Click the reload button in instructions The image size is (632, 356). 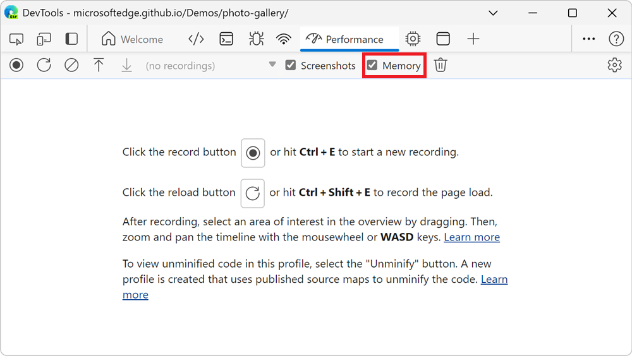click(x=252, y=193)
